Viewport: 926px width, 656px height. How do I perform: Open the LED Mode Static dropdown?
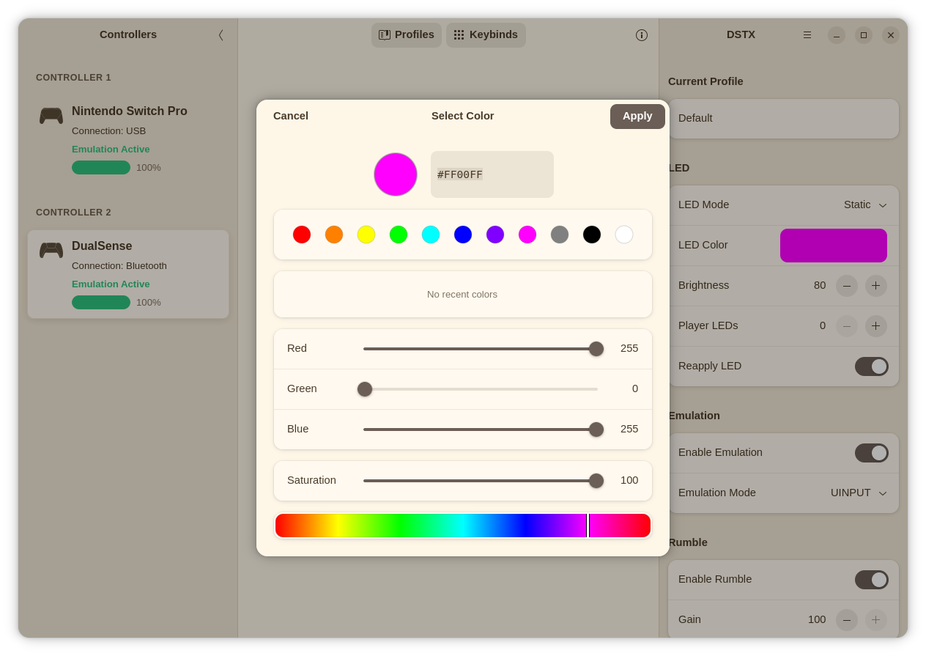865,205
